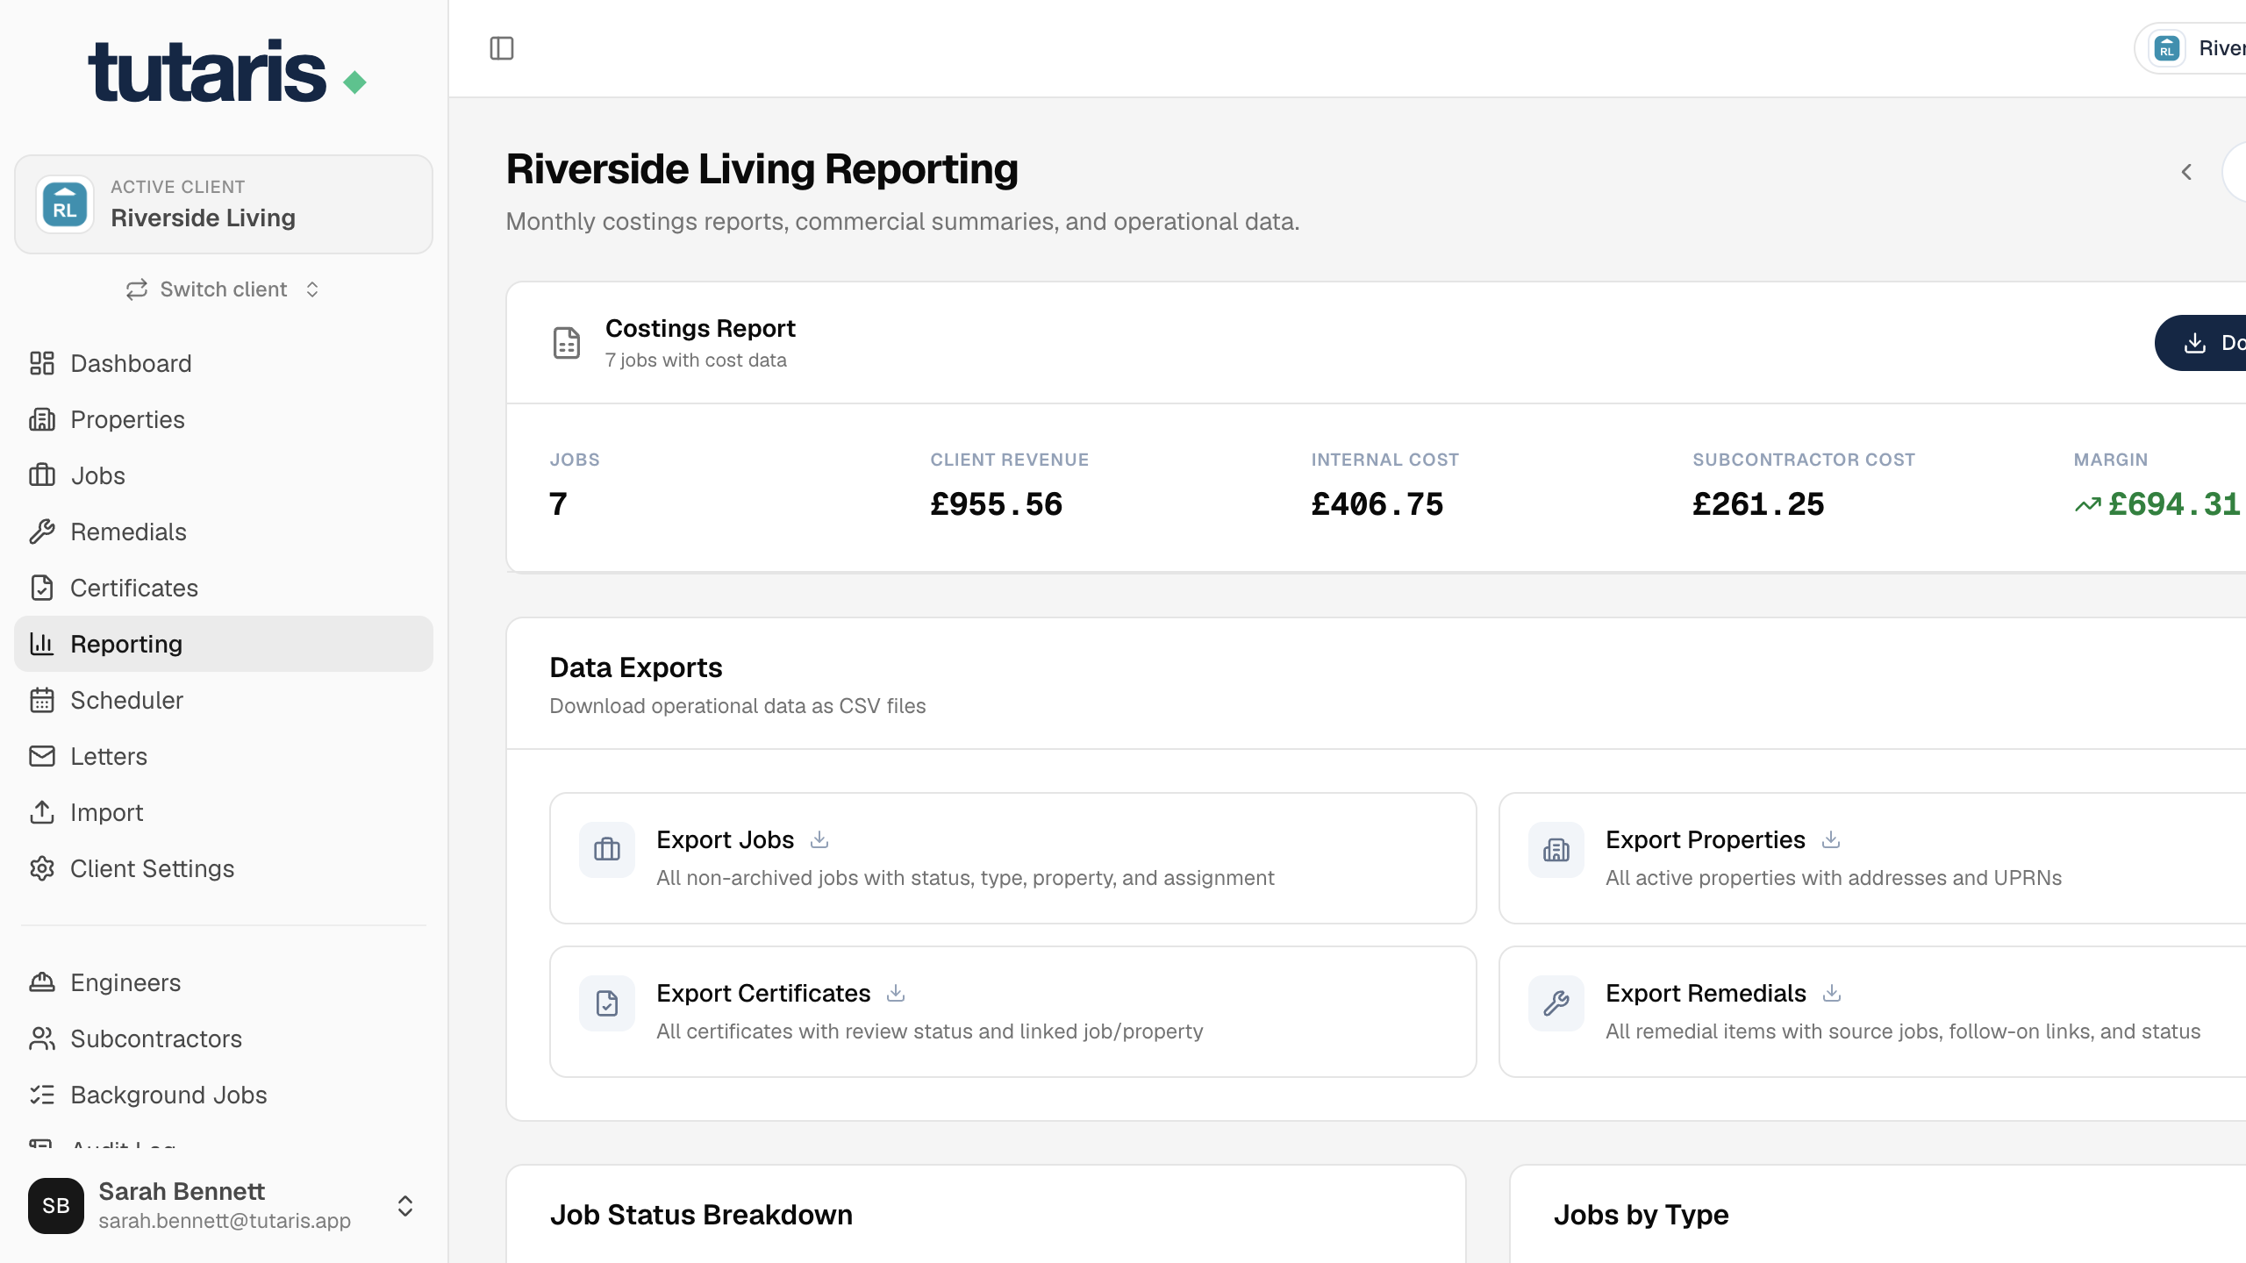This screenshot has height=1263, width=2246.
Task: Click the Job Status Breakdown heading
Action: point(701,1215)
